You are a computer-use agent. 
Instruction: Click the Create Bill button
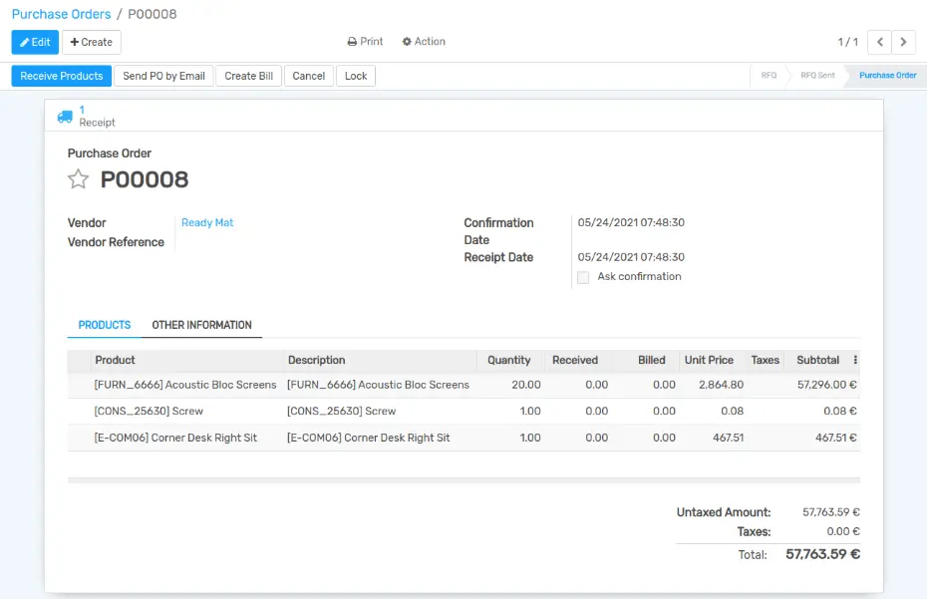click(x=249, y=76)
